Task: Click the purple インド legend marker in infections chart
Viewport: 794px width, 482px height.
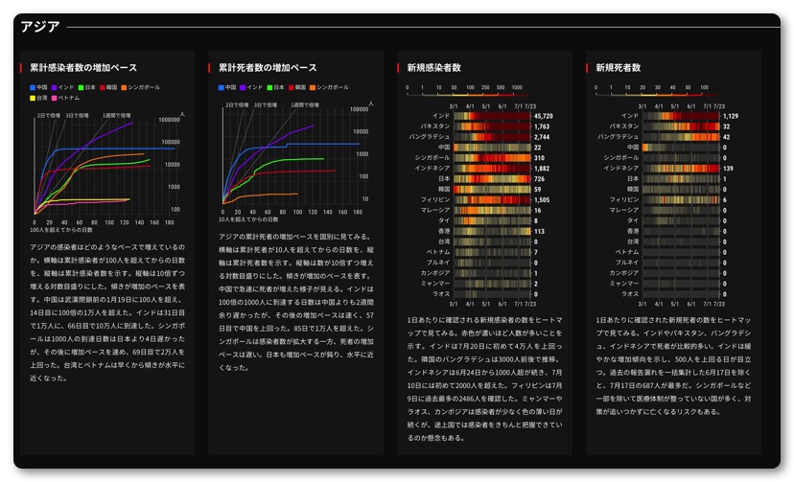Action: (56, 87)
